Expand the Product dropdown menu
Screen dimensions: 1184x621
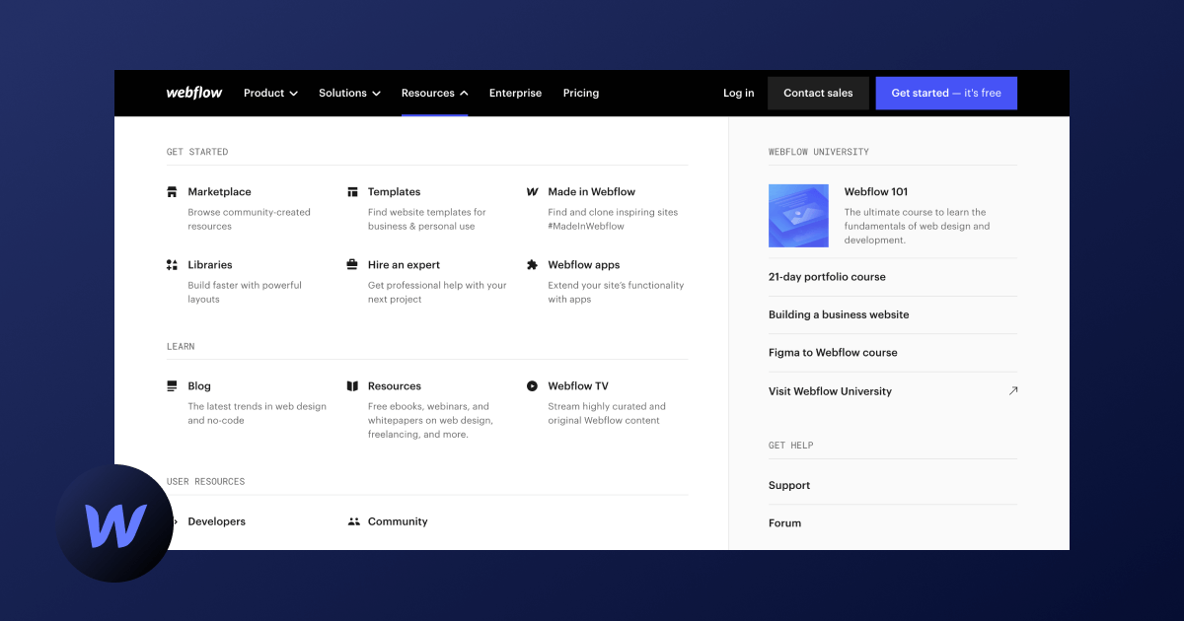(x=270, y=93)
